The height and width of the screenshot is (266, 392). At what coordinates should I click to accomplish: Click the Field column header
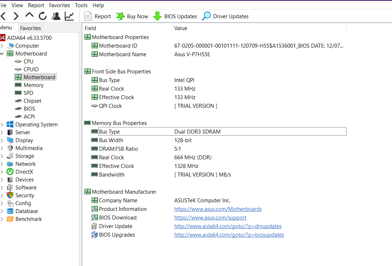[127, 28]
